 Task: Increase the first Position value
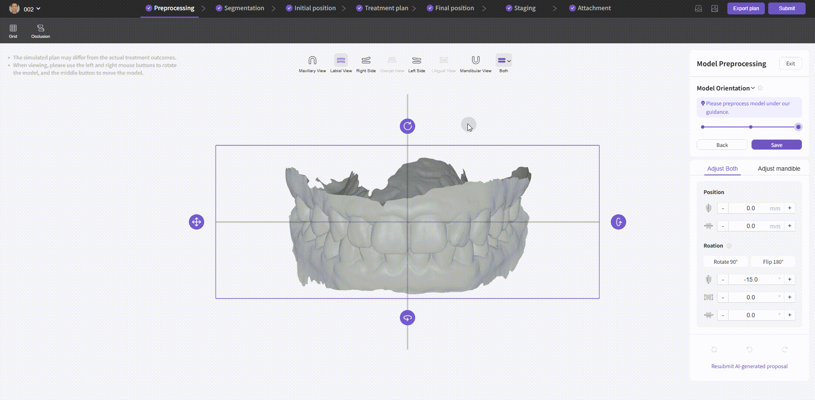pos(789,208)
